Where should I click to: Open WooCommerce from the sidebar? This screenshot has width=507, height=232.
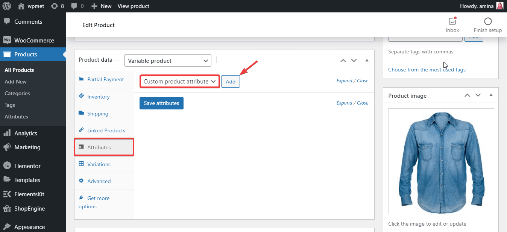pyautogui.click(x=34, y=40)
